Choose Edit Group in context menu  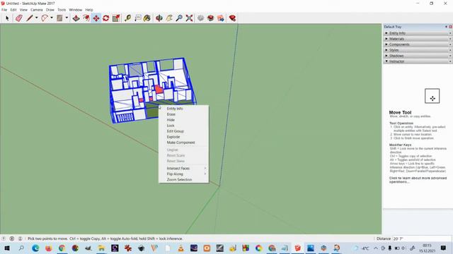coord(184,131)
